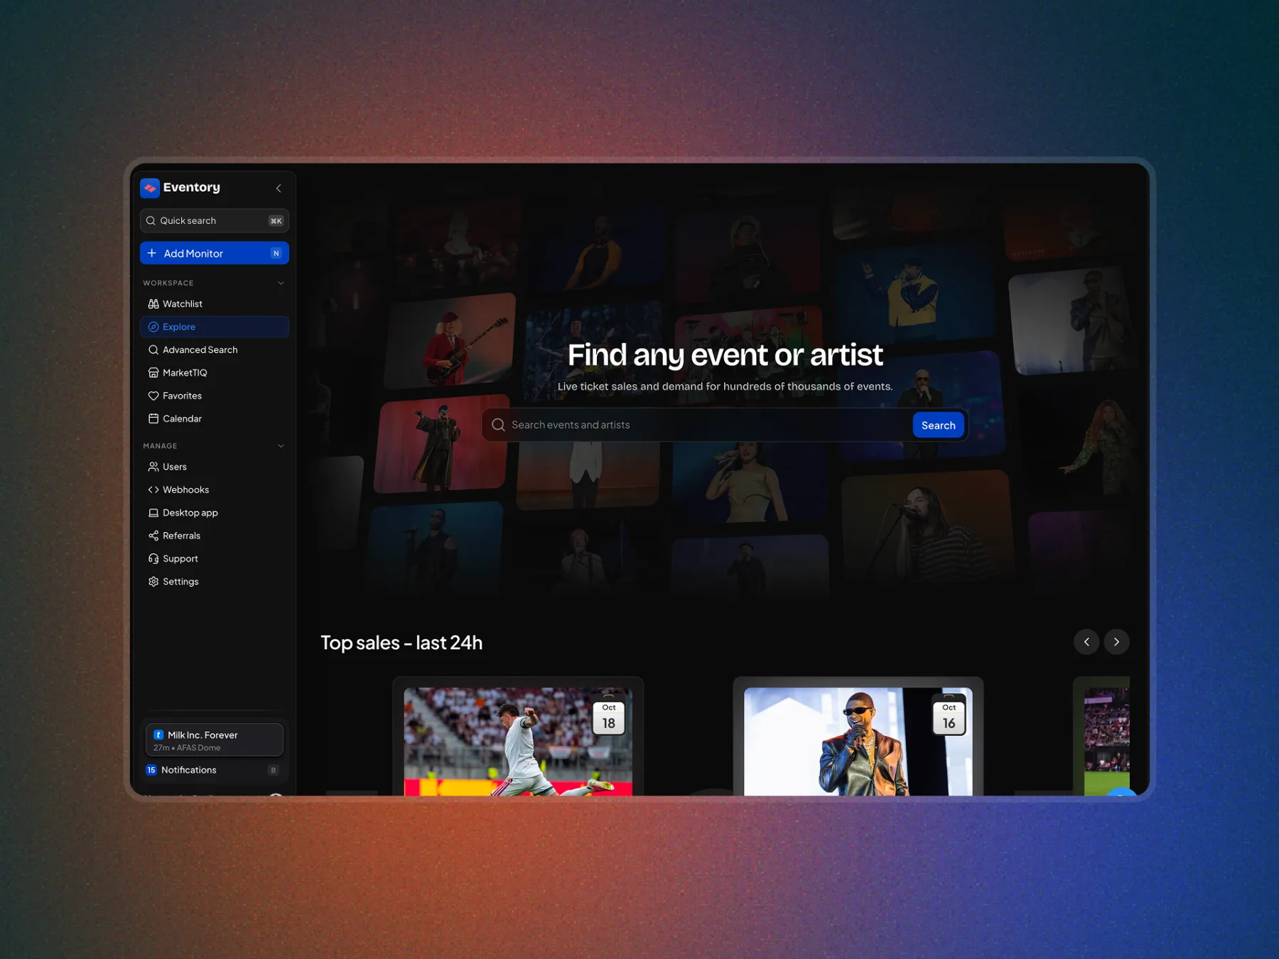This screenshot has width=1279, height=959.
Task: Show next Top sales items
Action: coord(1116,642)
